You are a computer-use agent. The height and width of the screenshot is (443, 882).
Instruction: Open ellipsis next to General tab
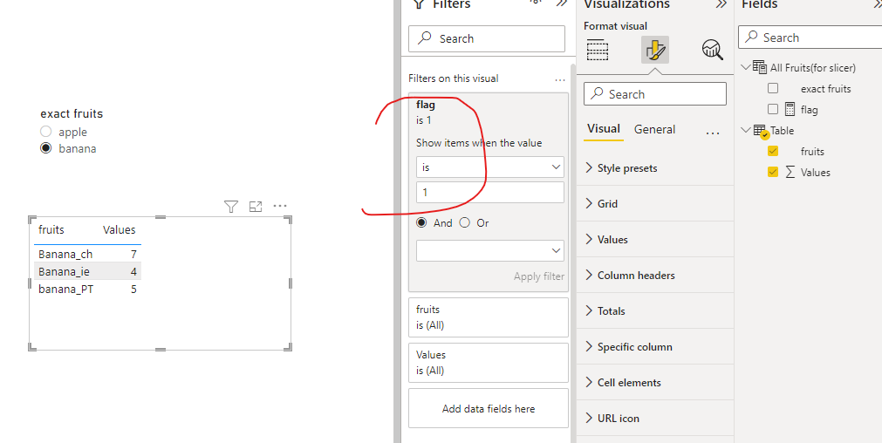point(713,133)
